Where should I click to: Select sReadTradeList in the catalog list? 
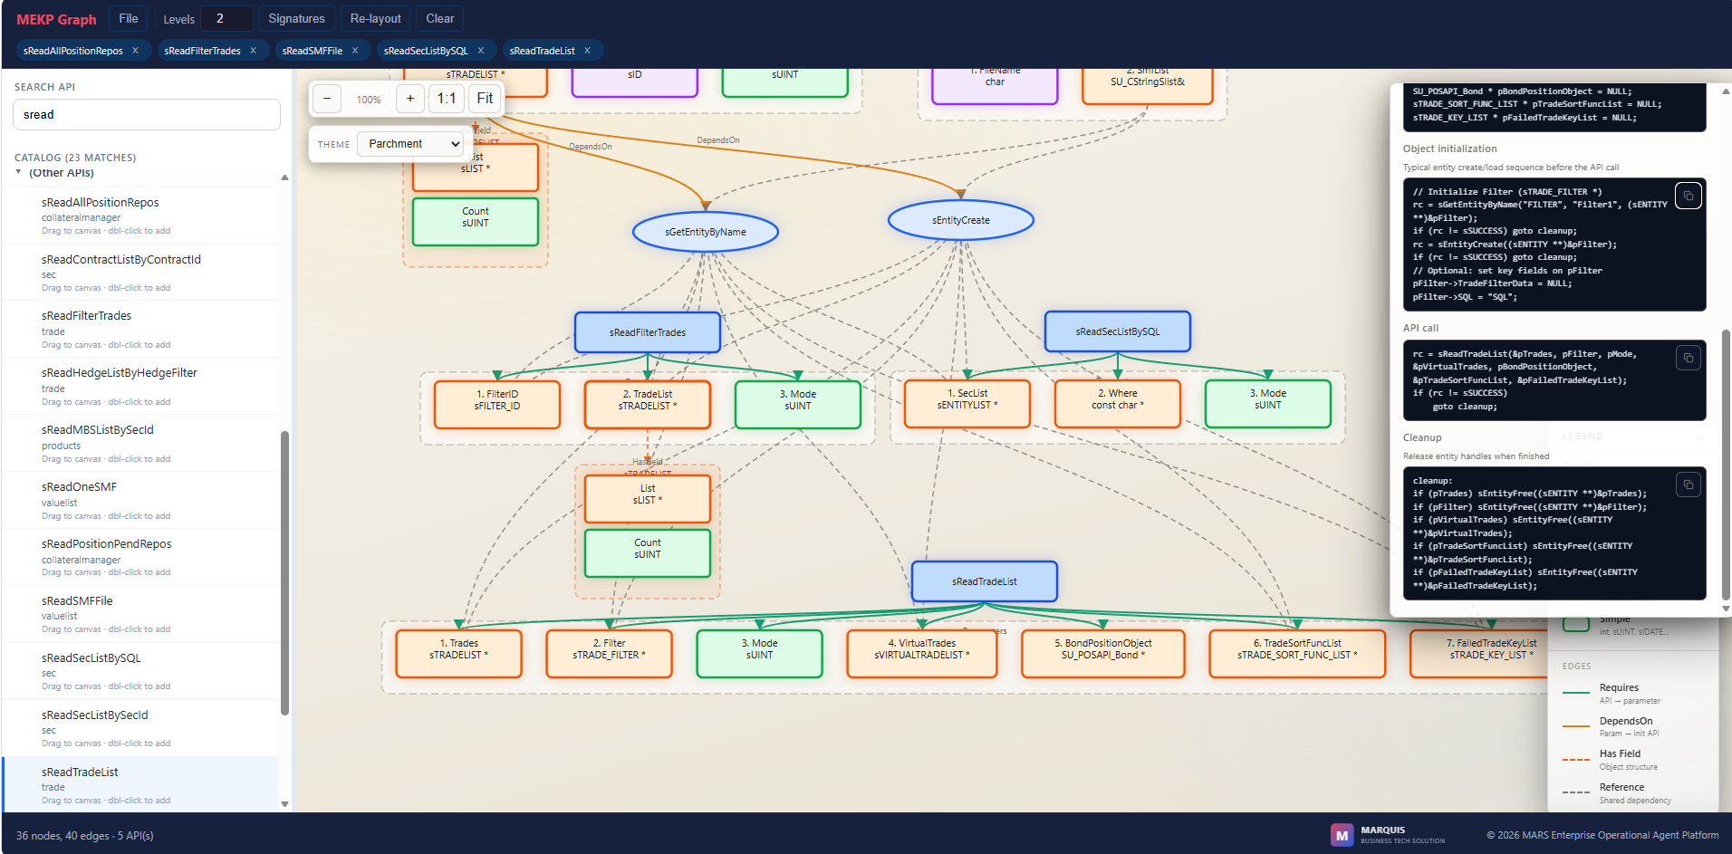(x=140, y=785)
